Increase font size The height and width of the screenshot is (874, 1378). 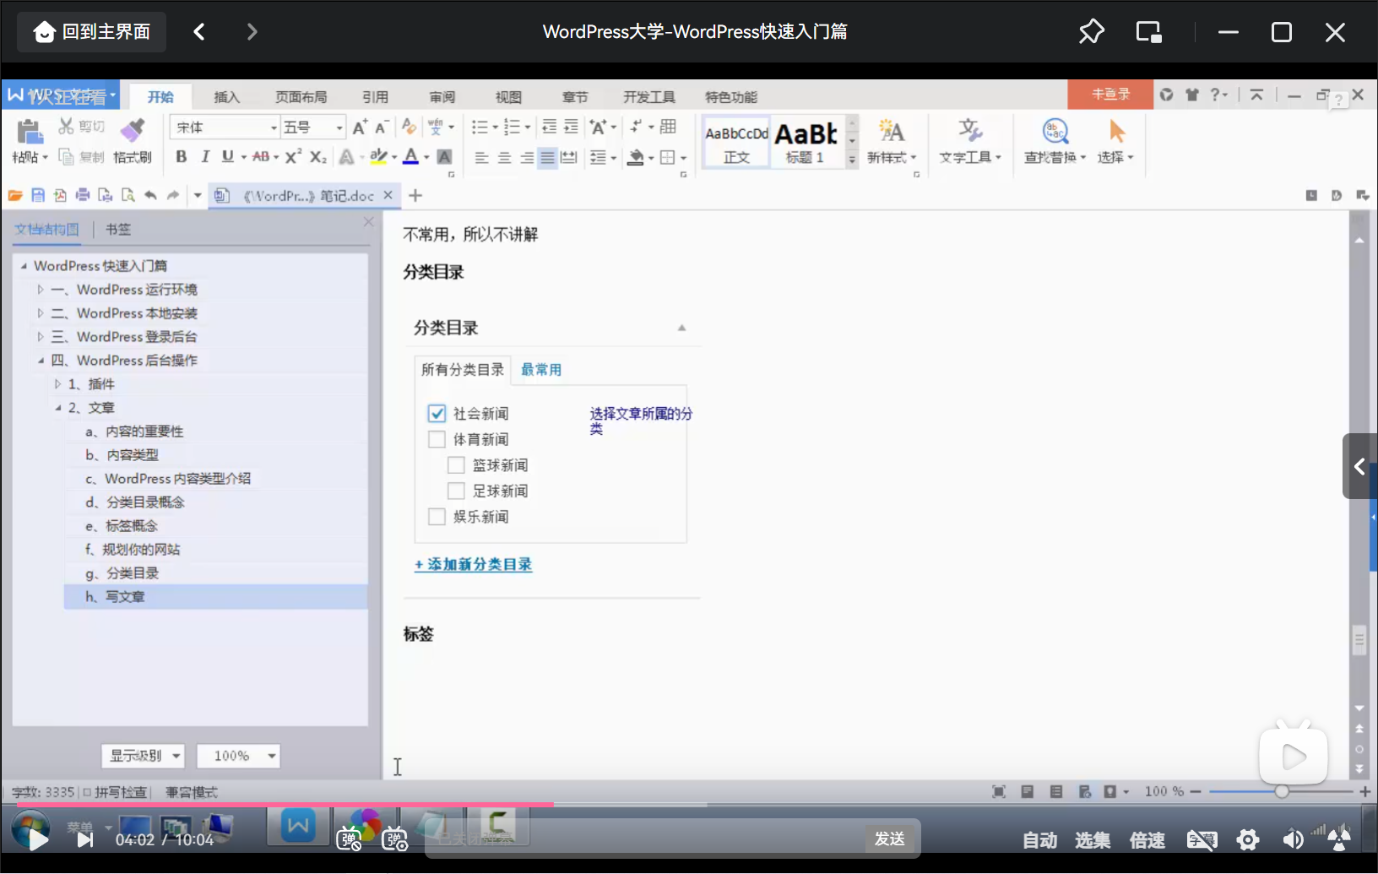click(x=360, y=128)
